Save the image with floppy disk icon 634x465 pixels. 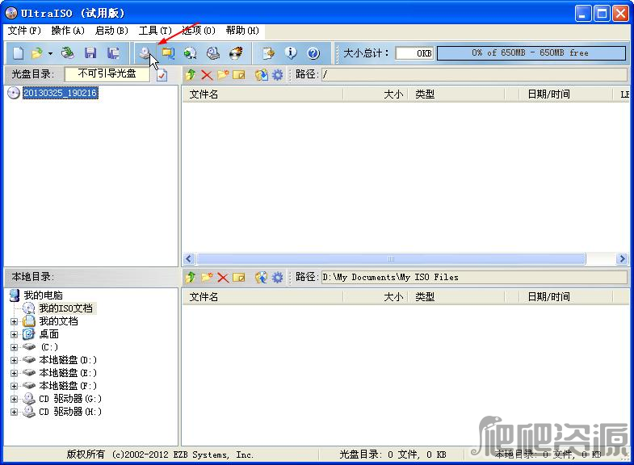click(x=90, y=53)
